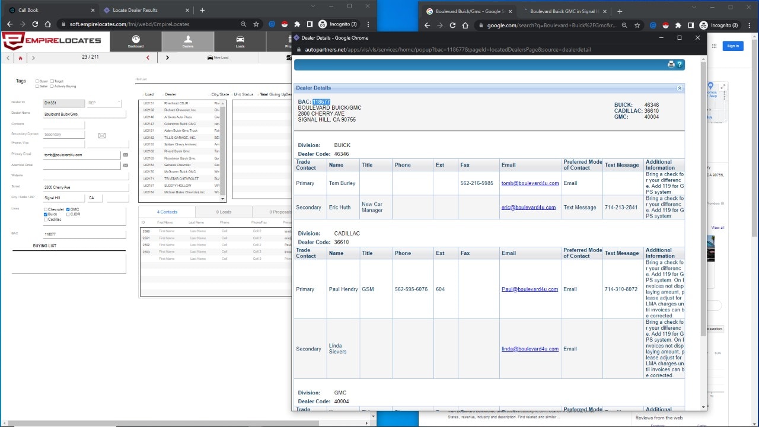The height and width of the screenshot is (427, 759).
Task: Select Riverhead CDJR row in hot list
Action: [x=180, y=103]
